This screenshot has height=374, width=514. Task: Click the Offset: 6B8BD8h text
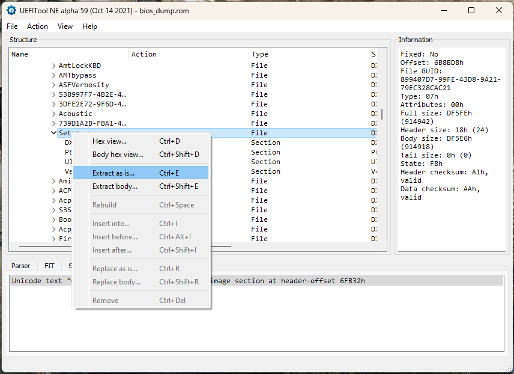pyautogui.click(x=432, y=63)
